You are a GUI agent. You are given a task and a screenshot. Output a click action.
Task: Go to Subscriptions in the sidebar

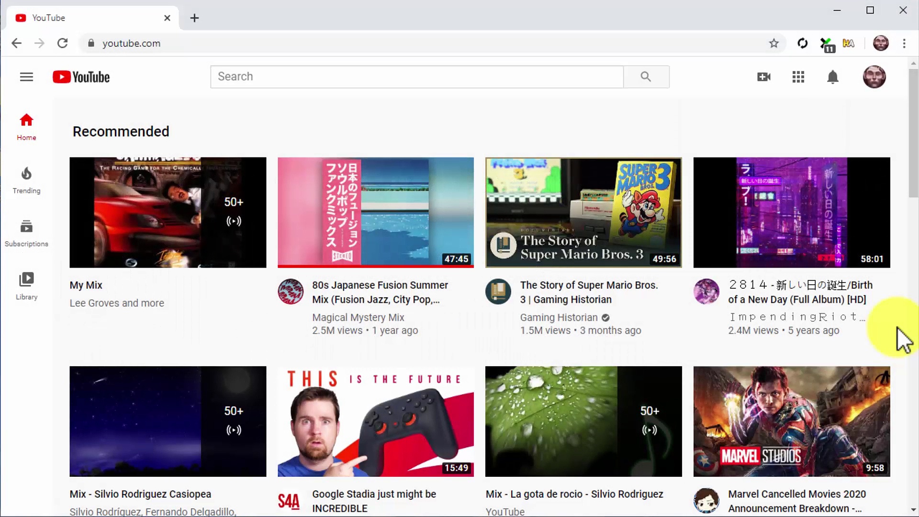pyautogui.click(x=26, y=233)
